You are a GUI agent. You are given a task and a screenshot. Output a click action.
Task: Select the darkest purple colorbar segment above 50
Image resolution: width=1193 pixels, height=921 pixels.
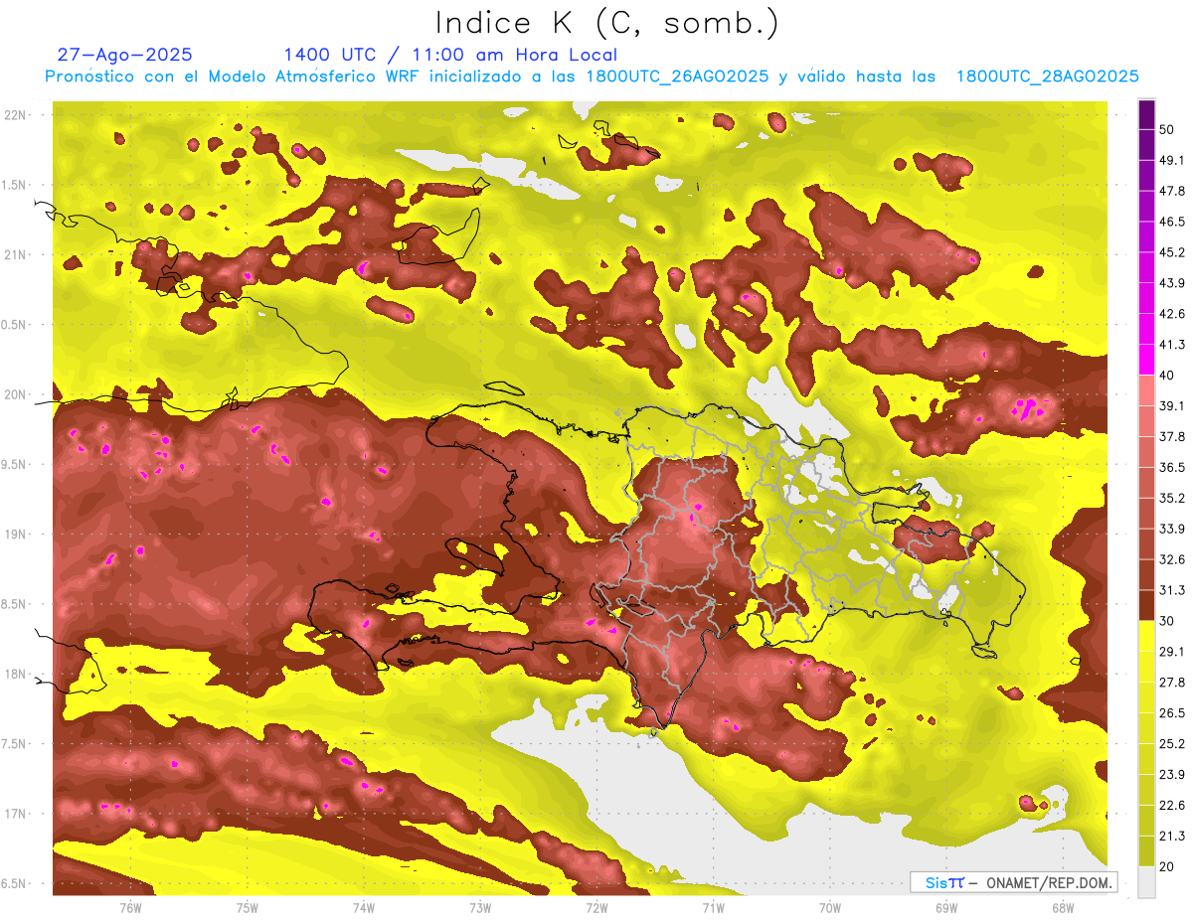click(x=1146, y=116)
